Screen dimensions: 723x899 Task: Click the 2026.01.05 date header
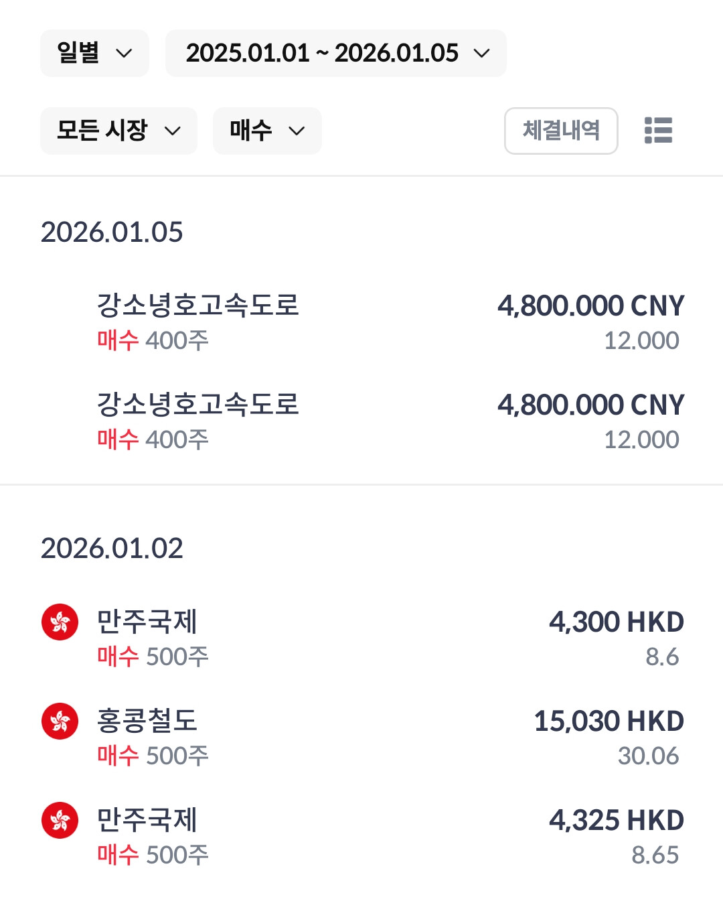tap(112, 232)
